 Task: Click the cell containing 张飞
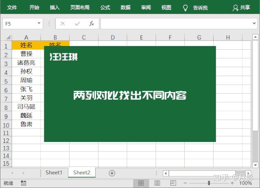26,89
